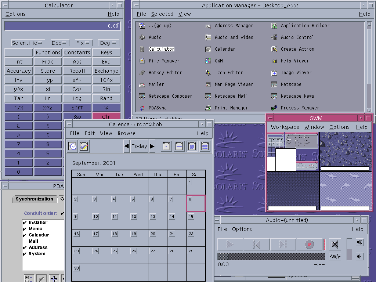376x282 pixels.
Task: Click the Play button in Audio window
Action: click(230, 245)
